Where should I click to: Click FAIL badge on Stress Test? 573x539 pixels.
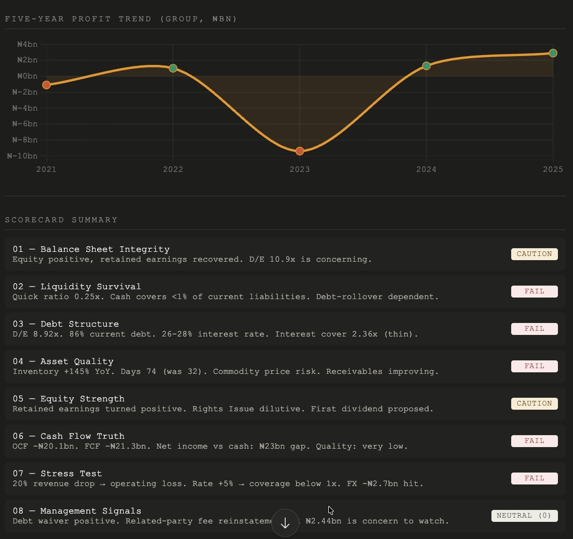pos(534,478)
